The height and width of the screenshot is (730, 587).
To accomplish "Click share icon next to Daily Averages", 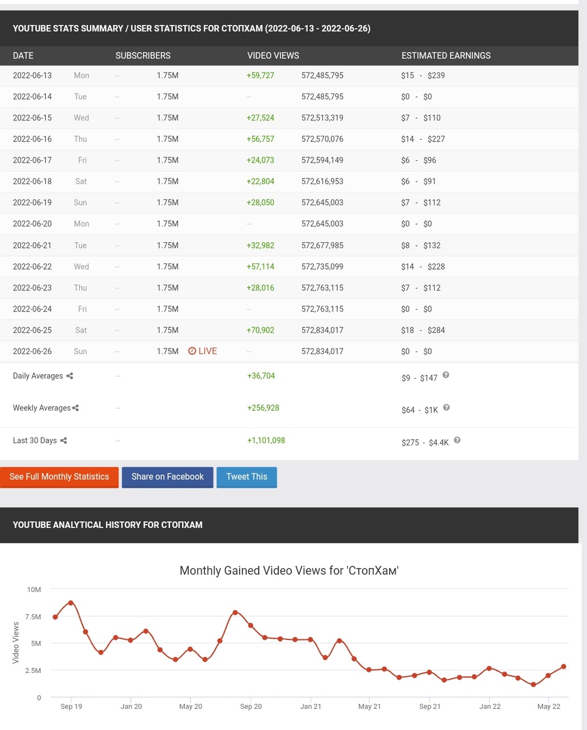I will [x=70, y=376].
